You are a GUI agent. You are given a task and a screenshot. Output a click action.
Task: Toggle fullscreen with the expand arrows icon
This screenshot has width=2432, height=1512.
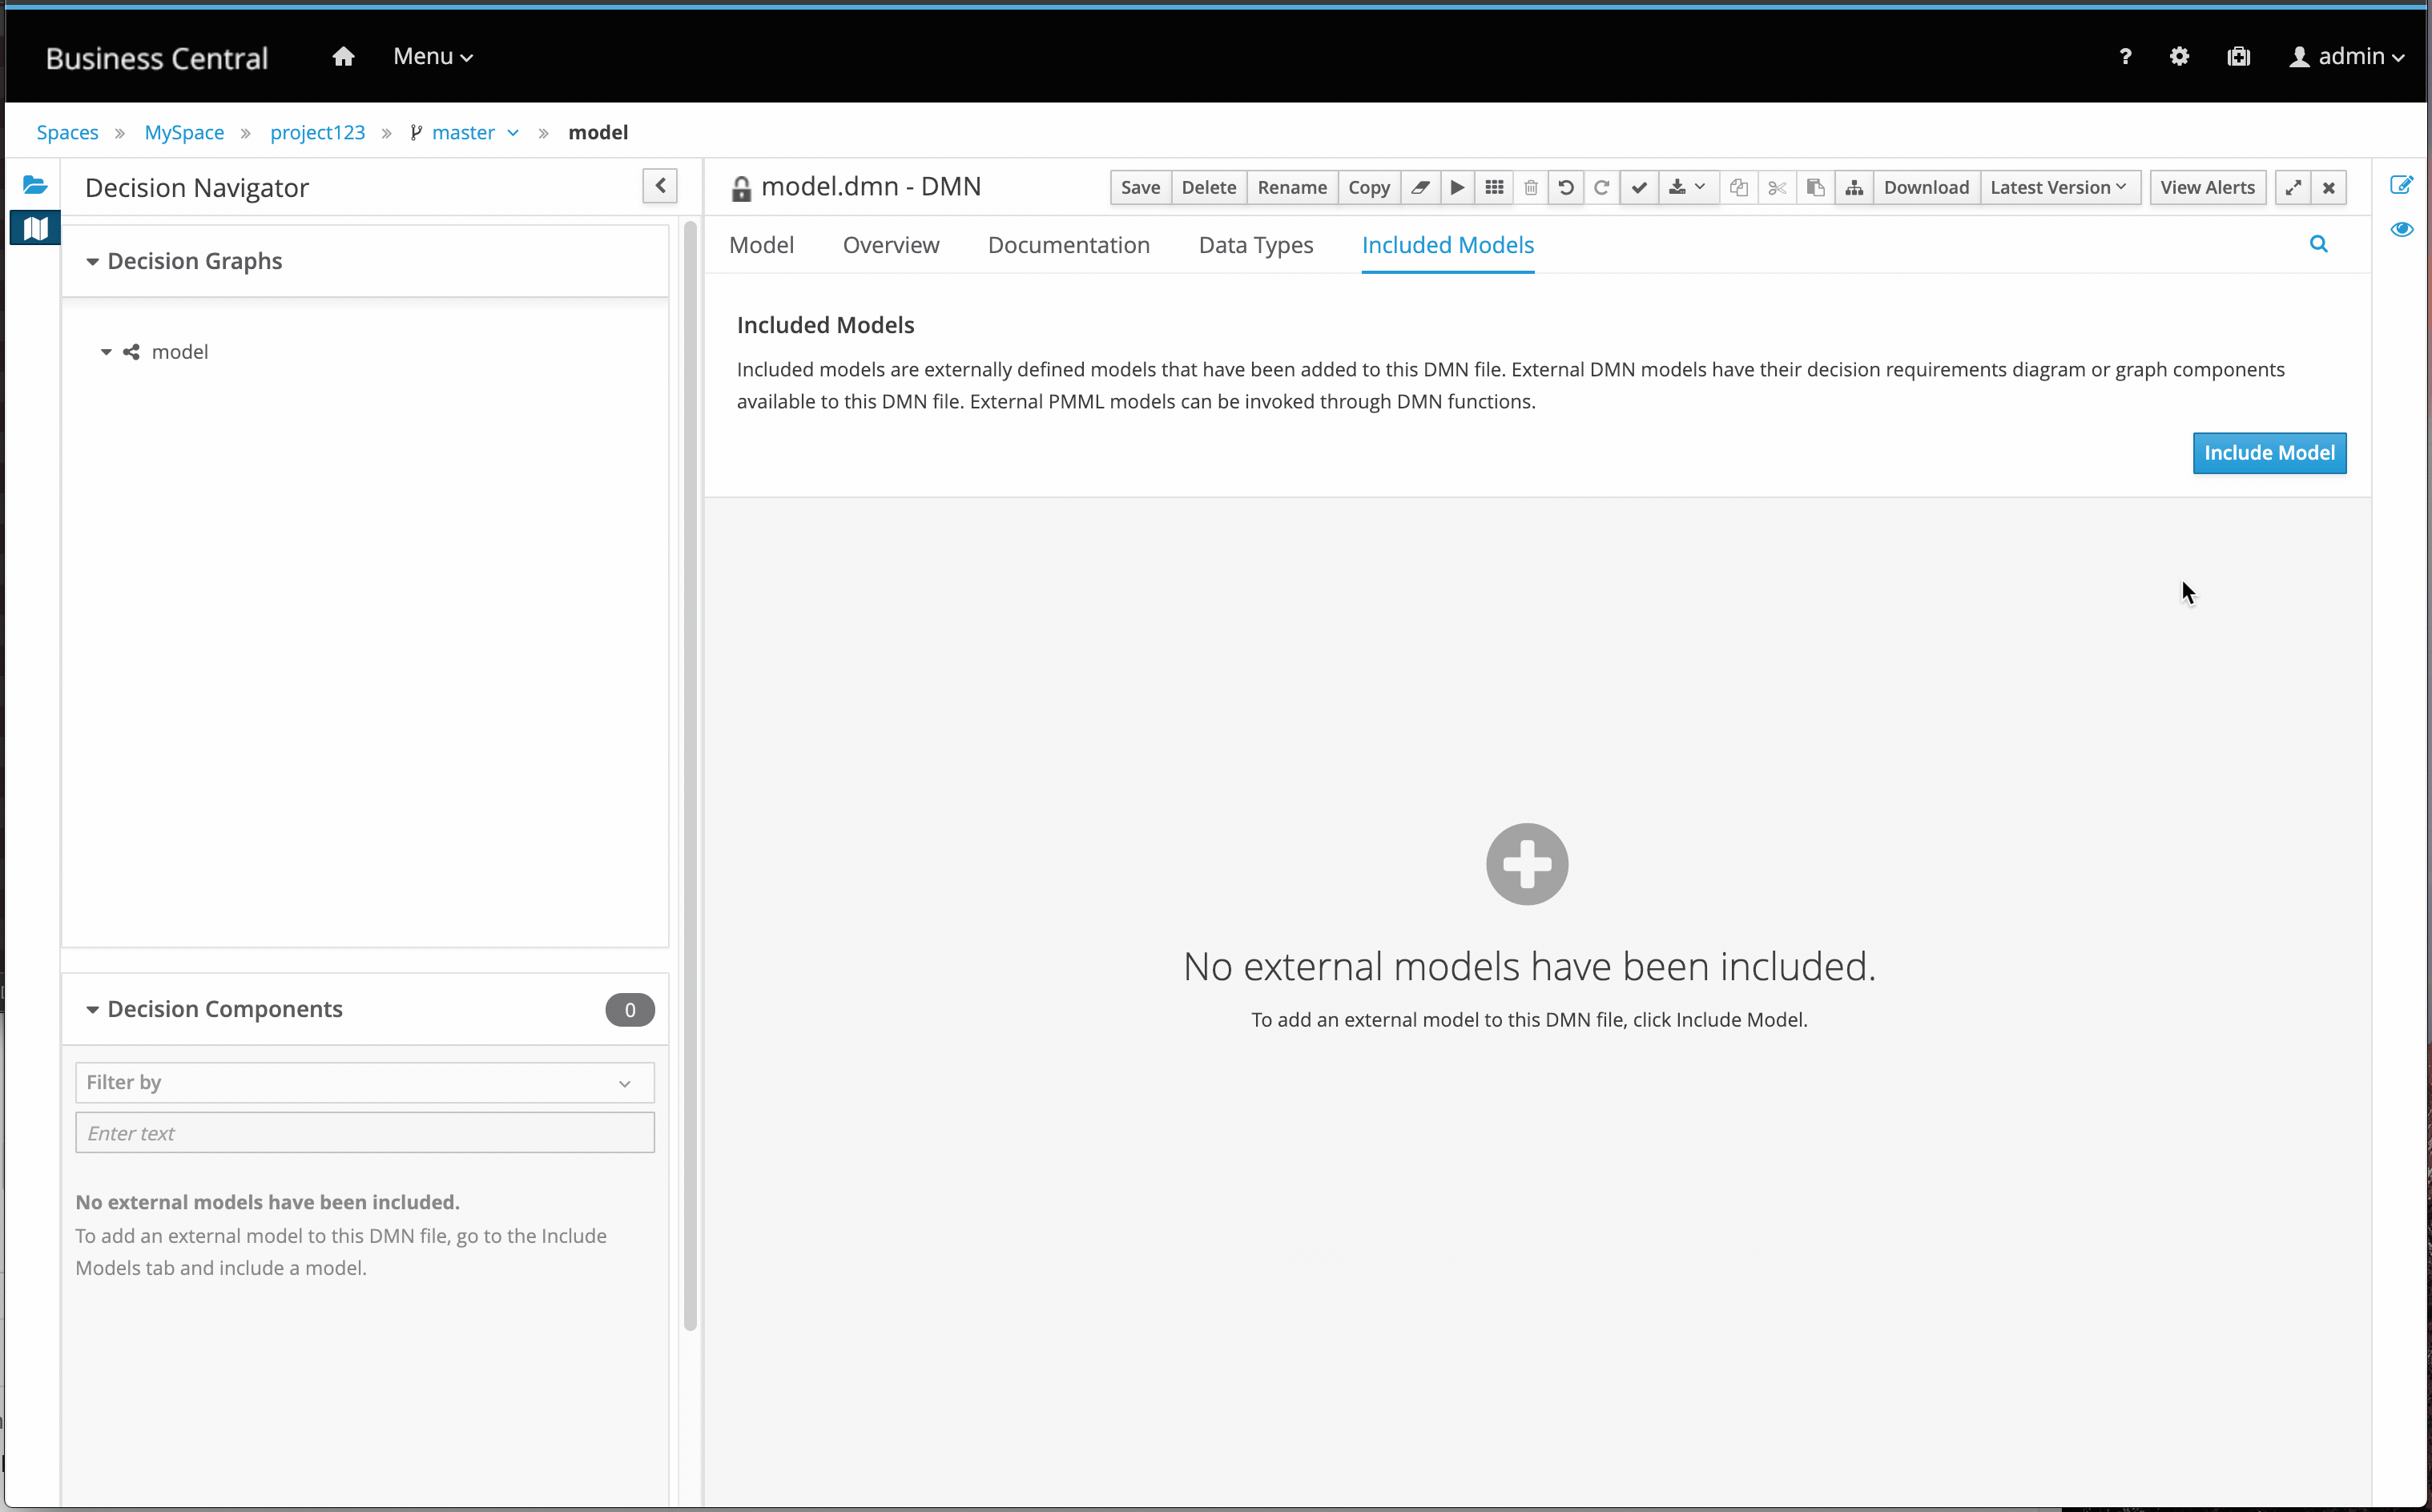pyautogui.click(x=2292, y=187)
